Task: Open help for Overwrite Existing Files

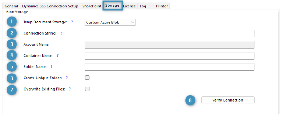Action: [70, 89]
